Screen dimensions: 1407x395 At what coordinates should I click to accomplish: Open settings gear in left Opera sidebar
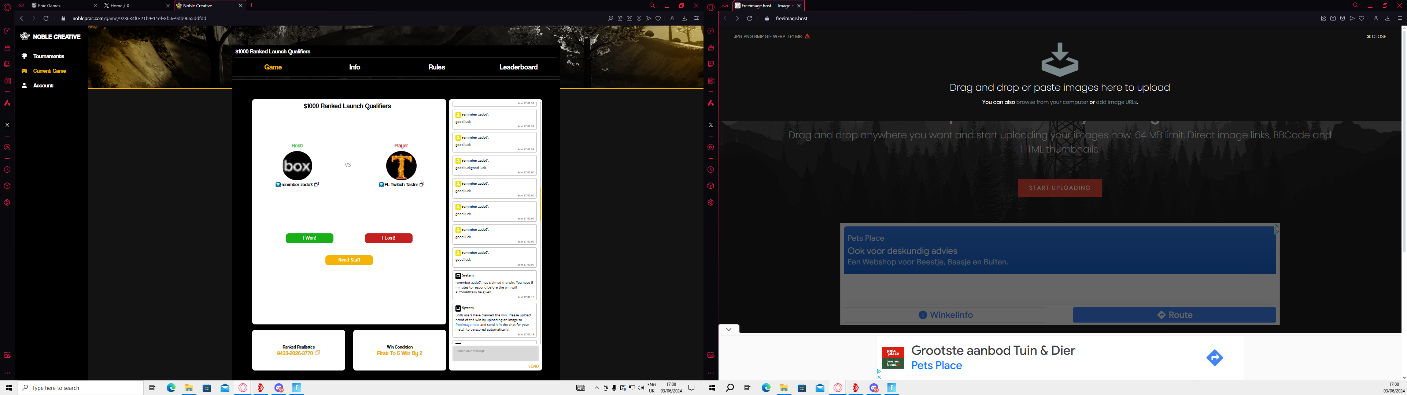(8, 202)
